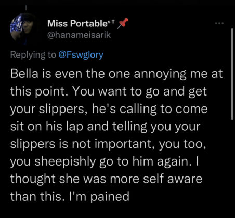This screenshot has height=218, width=235.
Task: Click 'thought she was more self aware' line
Action: tap(106, 179)
